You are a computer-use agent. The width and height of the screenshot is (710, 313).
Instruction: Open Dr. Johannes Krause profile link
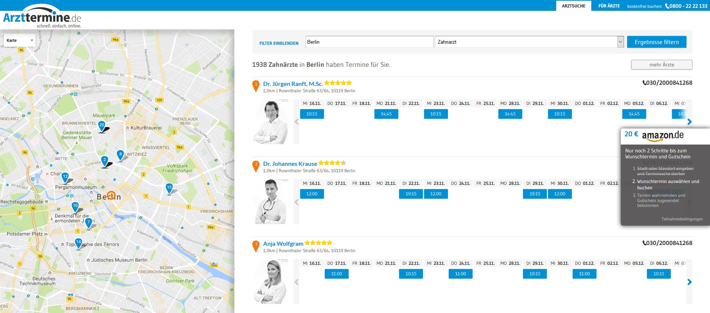290,164
